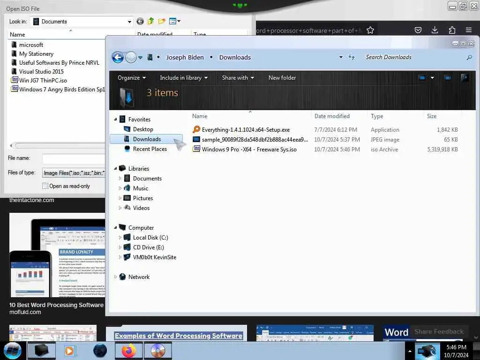Open the Share with menu
This screenshot has width=480, height=360.
[x=238, y=78]
